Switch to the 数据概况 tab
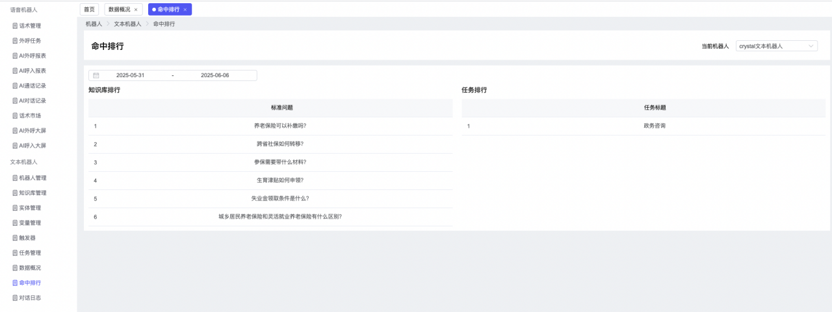 (x=119, y=10)
